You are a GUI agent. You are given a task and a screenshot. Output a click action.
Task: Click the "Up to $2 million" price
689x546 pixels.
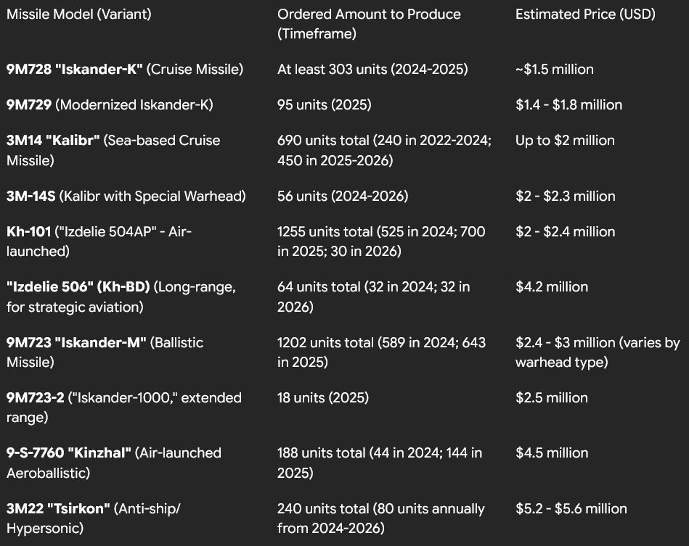565,140
